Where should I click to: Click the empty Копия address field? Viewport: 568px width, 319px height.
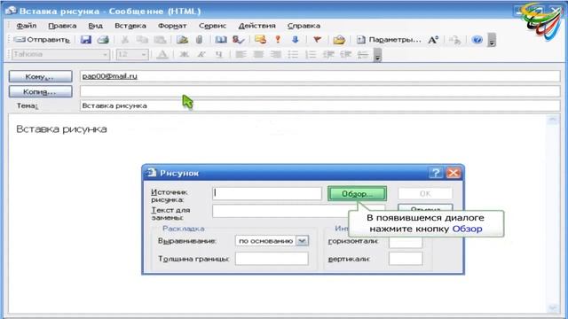[x=320, y=91]
